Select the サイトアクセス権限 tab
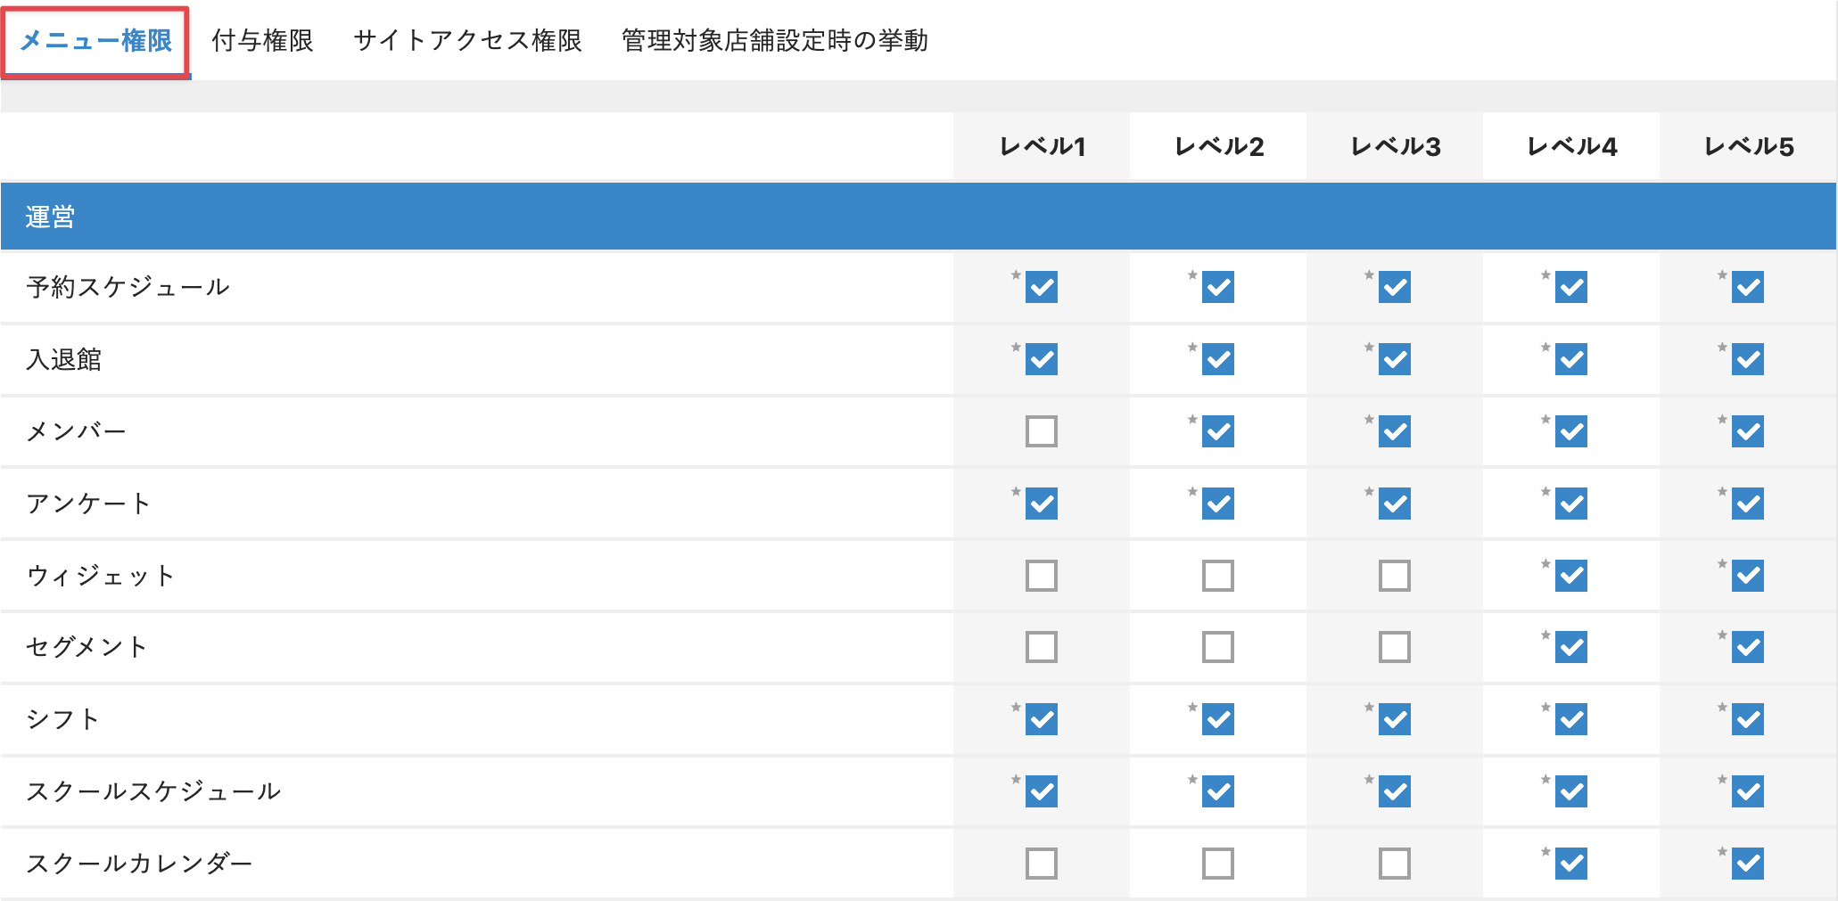Screen dimensions: 1838x901 [467, 41]
